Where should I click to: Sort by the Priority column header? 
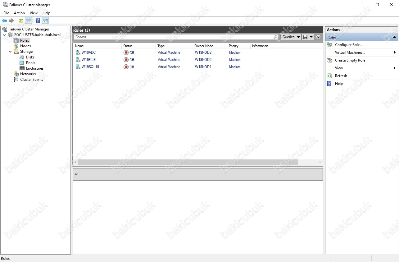tap(238, 46)
